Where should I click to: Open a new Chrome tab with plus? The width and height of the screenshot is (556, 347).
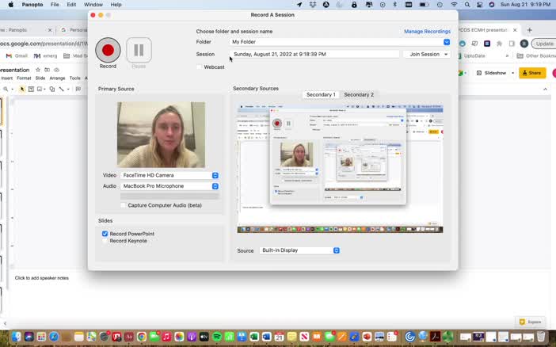click(x=529, y=30)
